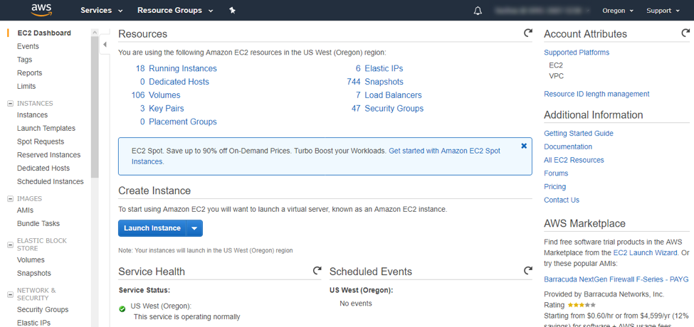Open Resource ID length management link
694x327 pixels.
pyautogui.click(x=596, y=94)
